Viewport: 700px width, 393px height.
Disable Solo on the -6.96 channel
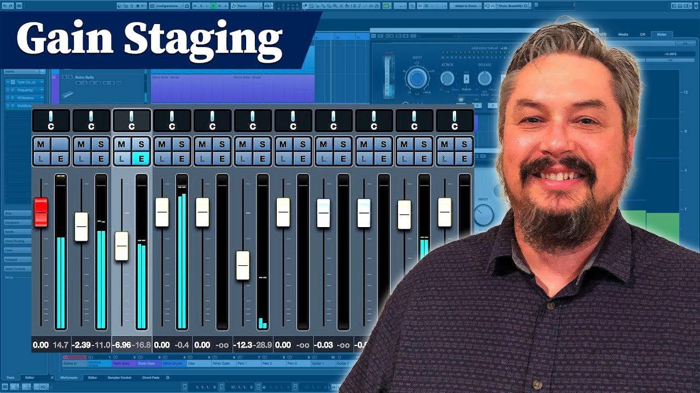pos(141,145)
